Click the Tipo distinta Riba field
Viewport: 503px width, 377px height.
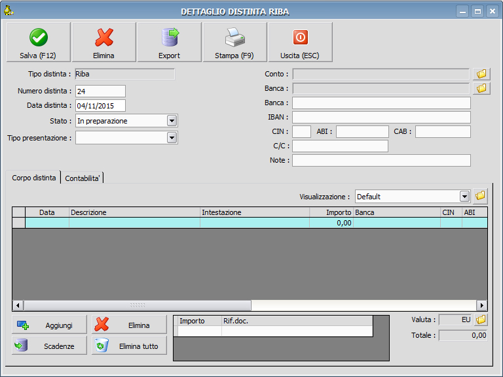[125, 74]
